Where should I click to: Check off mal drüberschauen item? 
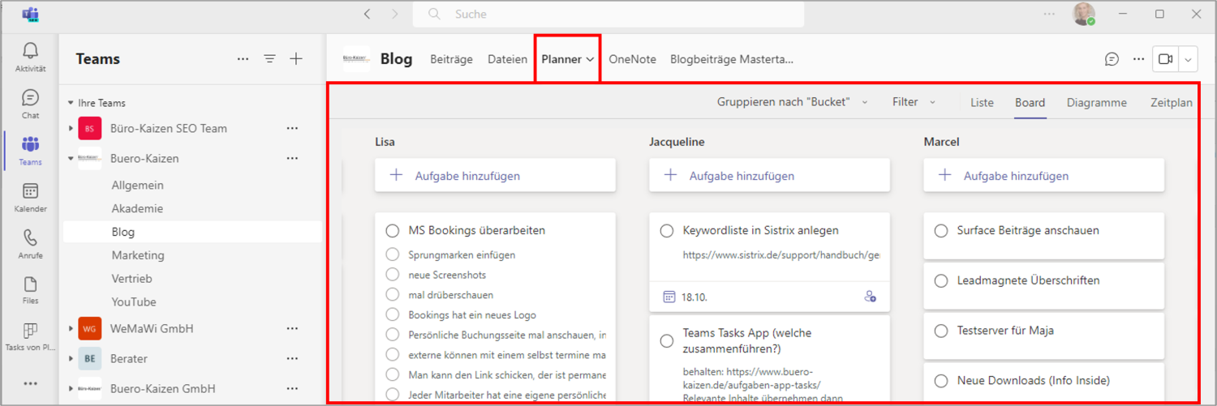click(x=393, y=294)
